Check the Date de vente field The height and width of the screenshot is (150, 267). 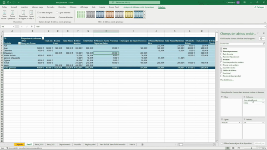tap(222, 54)
